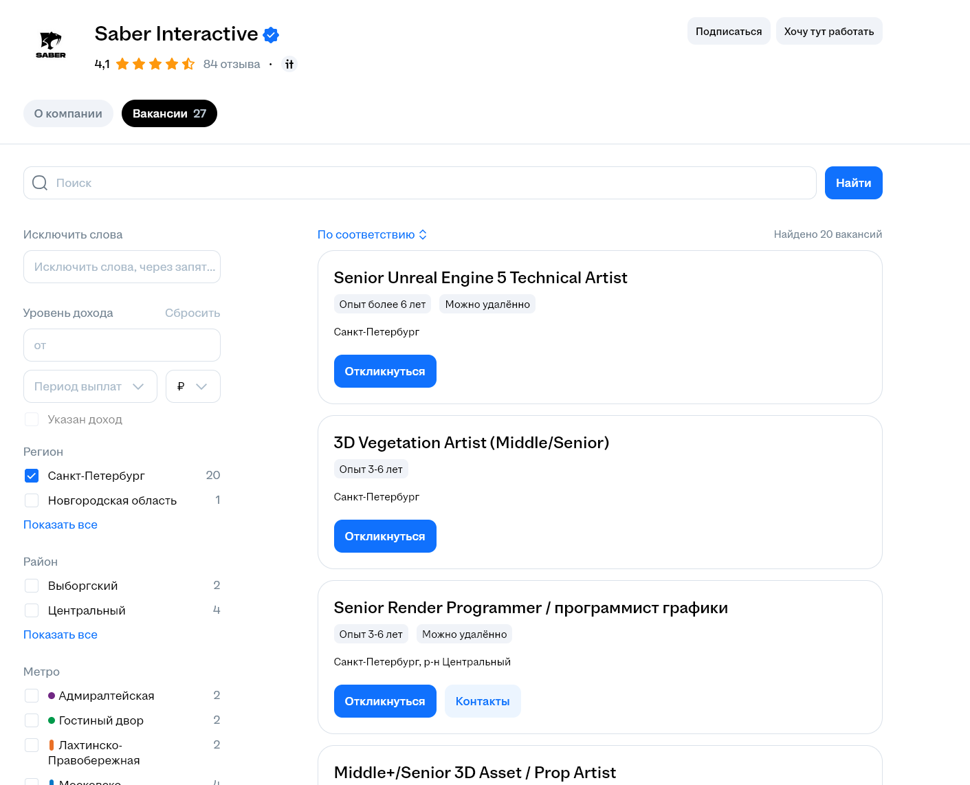Select the Вакансии 27 tab
970x785 pixels.
(x=169, y=113)
